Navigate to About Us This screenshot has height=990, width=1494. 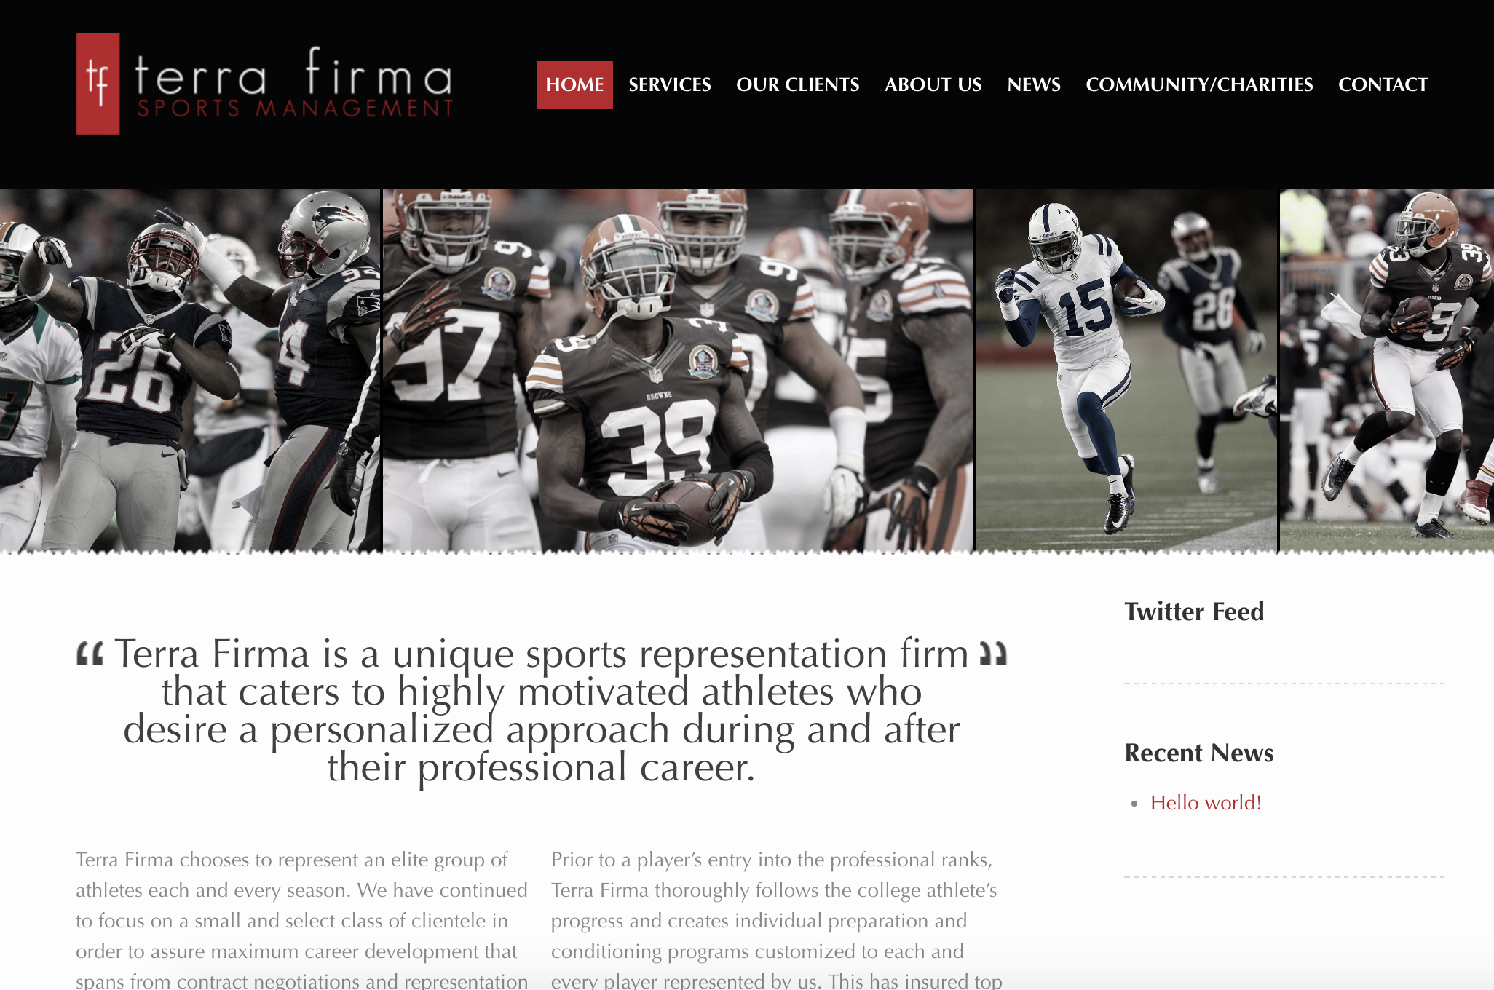[x=933, y=85]
